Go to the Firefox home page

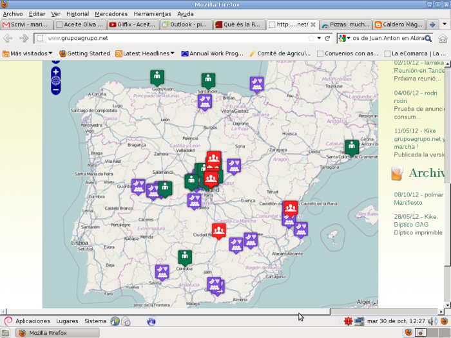(443, 38)
